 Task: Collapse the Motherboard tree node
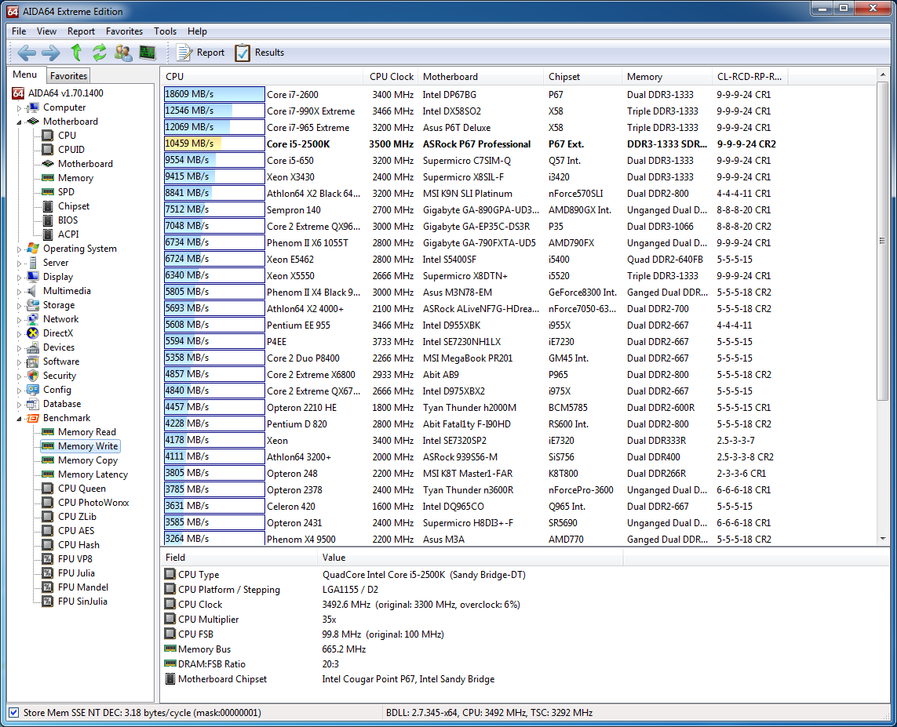(x=20, y=122)
